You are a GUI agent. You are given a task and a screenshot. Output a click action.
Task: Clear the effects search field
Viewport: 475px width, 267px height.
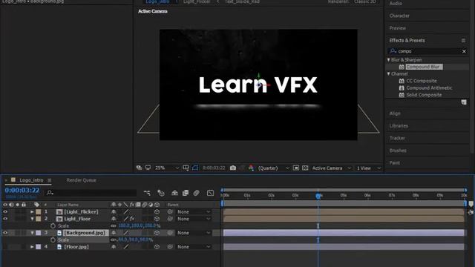pyautogui.click(x=464, y=51)
